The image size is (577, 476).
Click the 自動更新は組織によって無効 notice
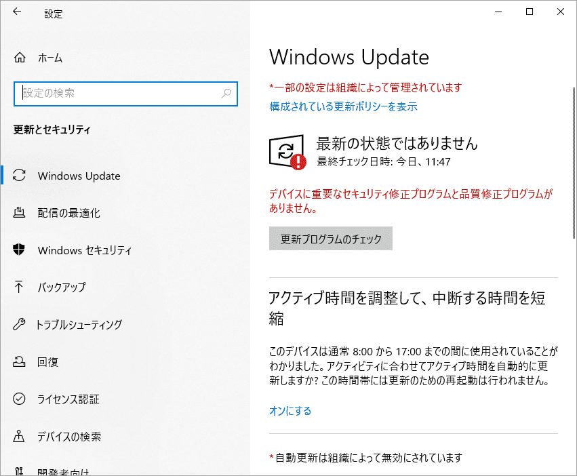click(x=365, y=458)
